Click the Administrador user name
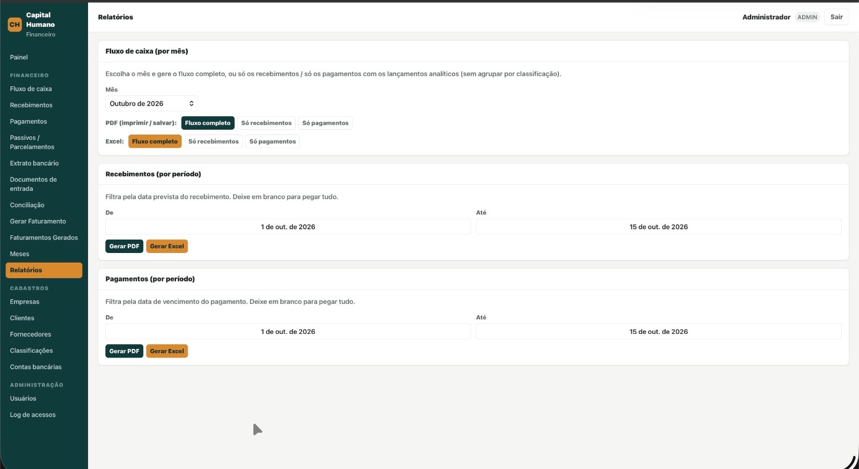The image size is (859, 469). [x=766, y=17]
